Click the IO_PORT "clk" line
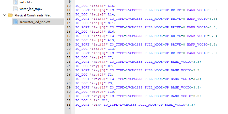Image resolution: width=228 pixels, height=114 pixels. [x=135, y=105]
